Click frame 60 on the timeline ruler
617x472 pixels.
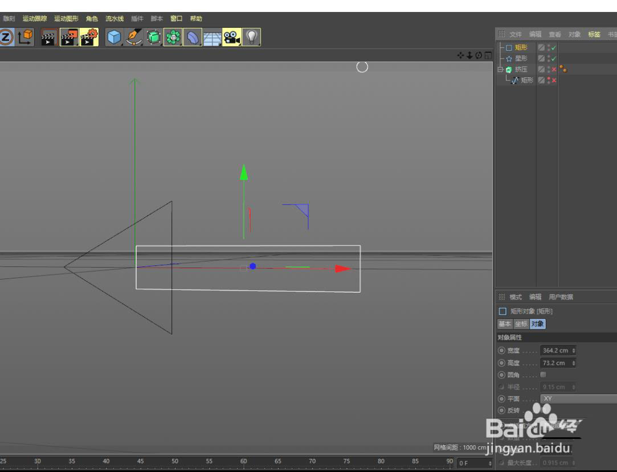[244, 462]
